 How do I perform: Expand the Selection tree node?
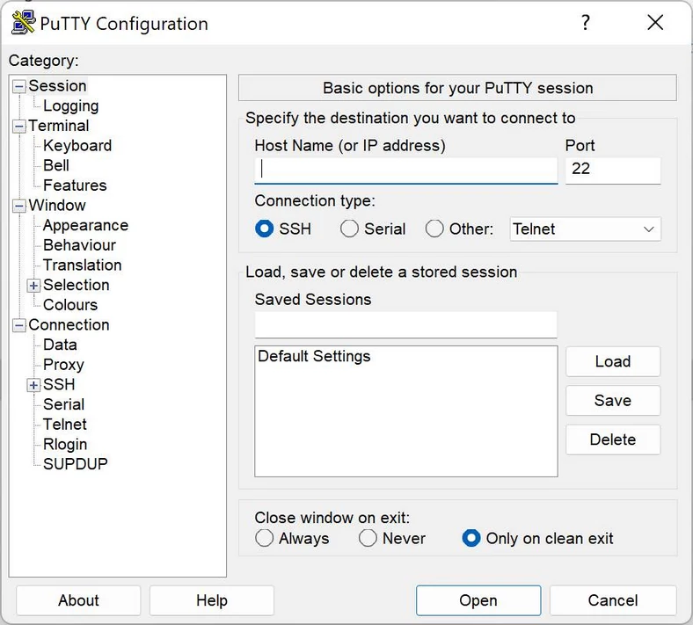coord(33,286)
